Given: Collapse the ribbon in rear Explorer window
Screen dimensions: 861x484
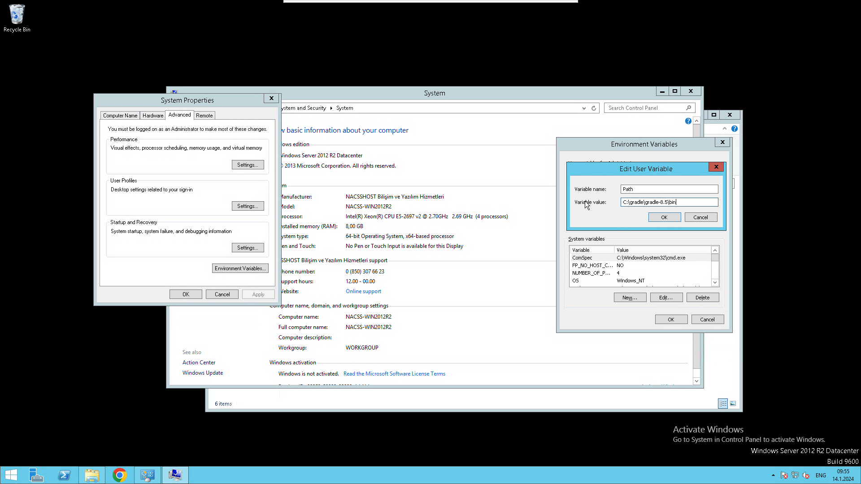Looking at the screenshot, I should (x=725, y=129).
